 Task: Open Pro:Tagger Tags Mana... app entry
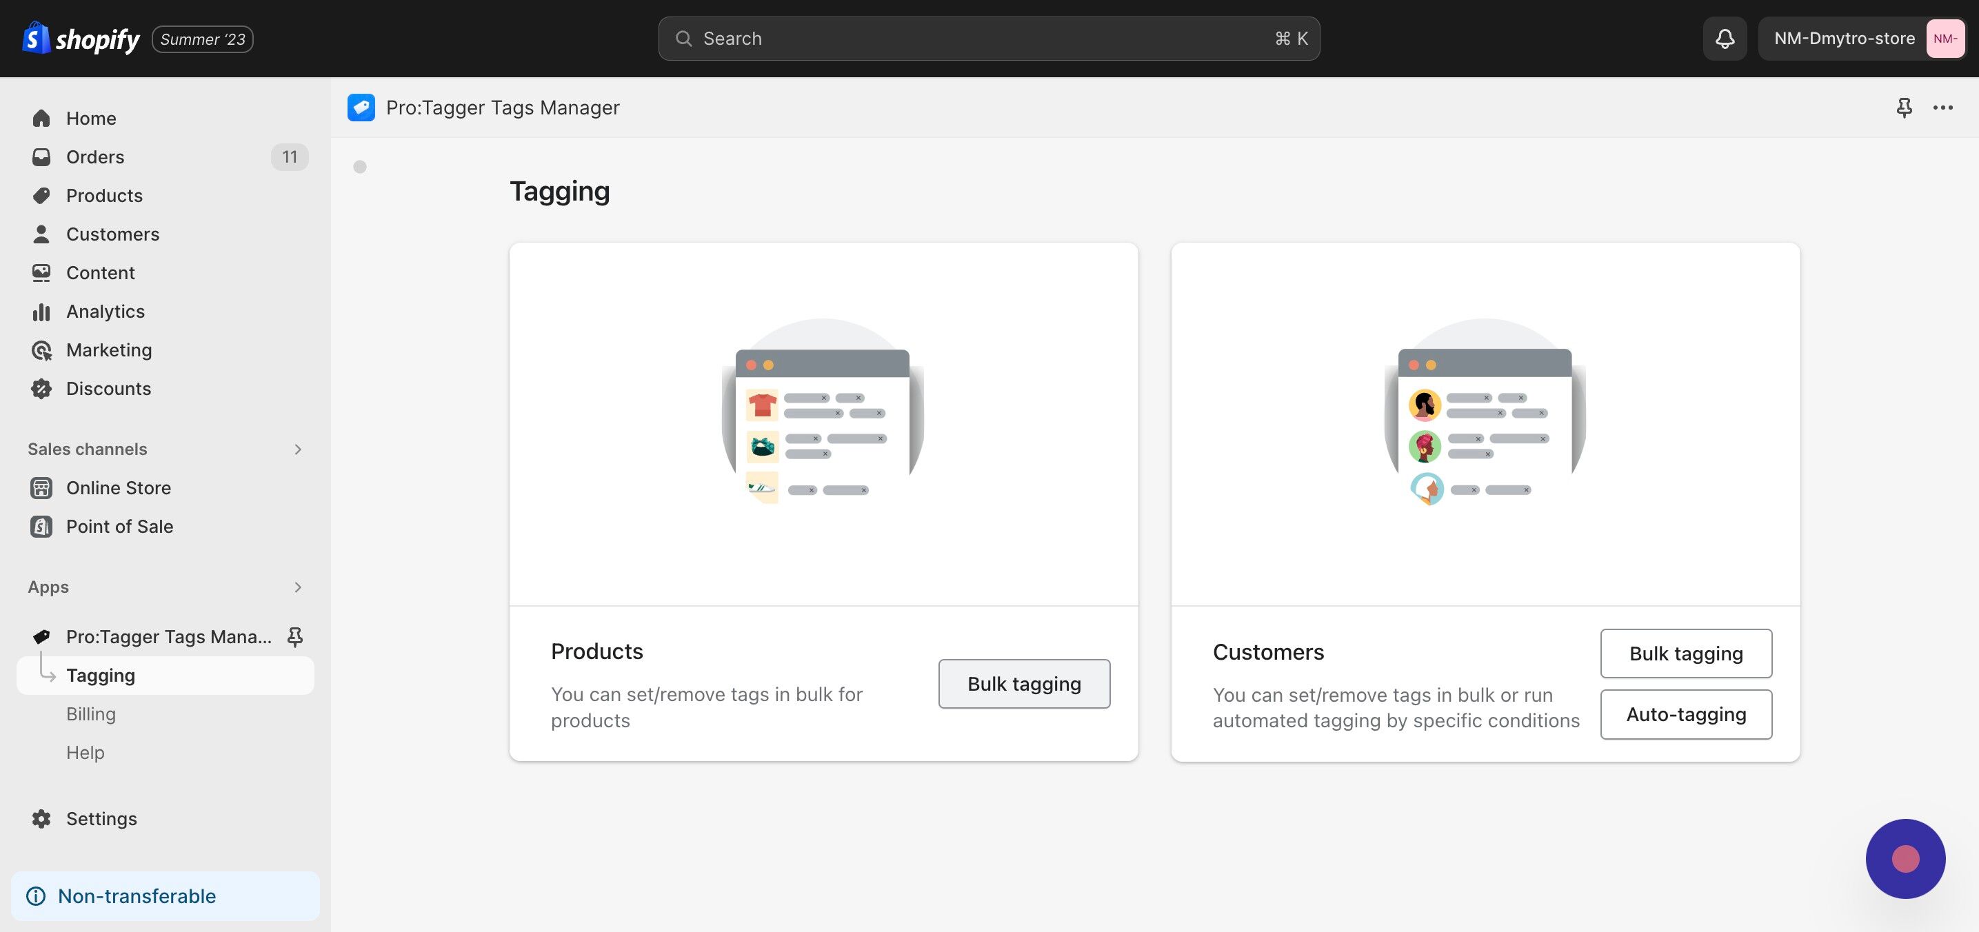point(169,636)
